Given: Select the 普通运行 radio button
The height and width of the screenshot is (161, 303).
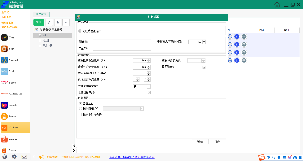Looking at the screenshot, I should [80, 104].
